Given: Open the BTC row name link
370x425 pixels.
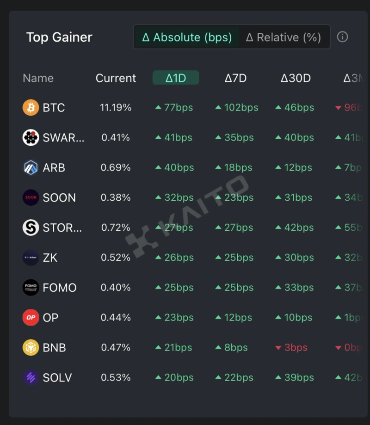Looking at the screenshot, I should click(54, 108).
